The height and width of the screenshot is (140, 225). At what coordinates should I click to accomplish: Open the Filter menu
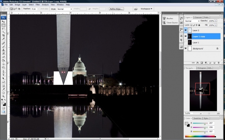pyautogui.click(x=38, y=5)
